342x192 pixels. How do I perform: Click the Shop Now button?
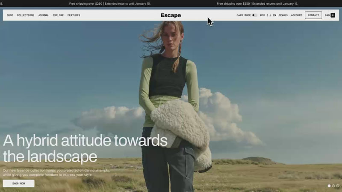coord(18,183)
